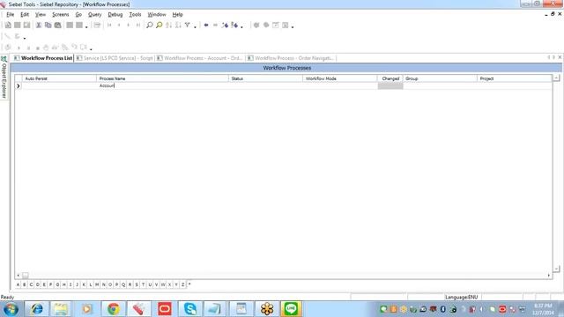564x317 pixels.
Task: Open the Query menu
Action: 94,14
